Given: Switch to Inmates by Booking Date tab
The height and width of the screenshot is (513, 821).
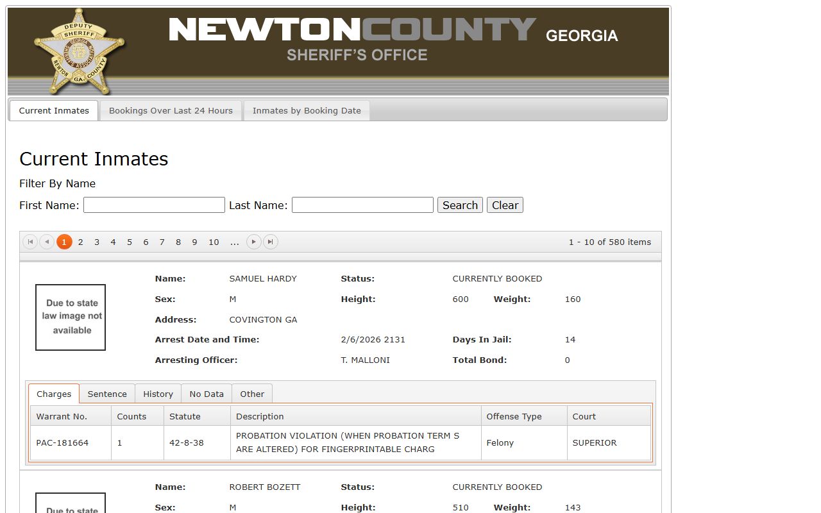Looking at the screenshot, I should pyautogui.click(x=307, y=110).
